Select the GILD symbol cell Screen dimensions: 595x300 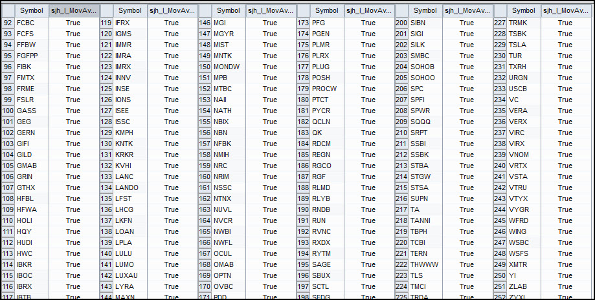click(x=32, y=155)
